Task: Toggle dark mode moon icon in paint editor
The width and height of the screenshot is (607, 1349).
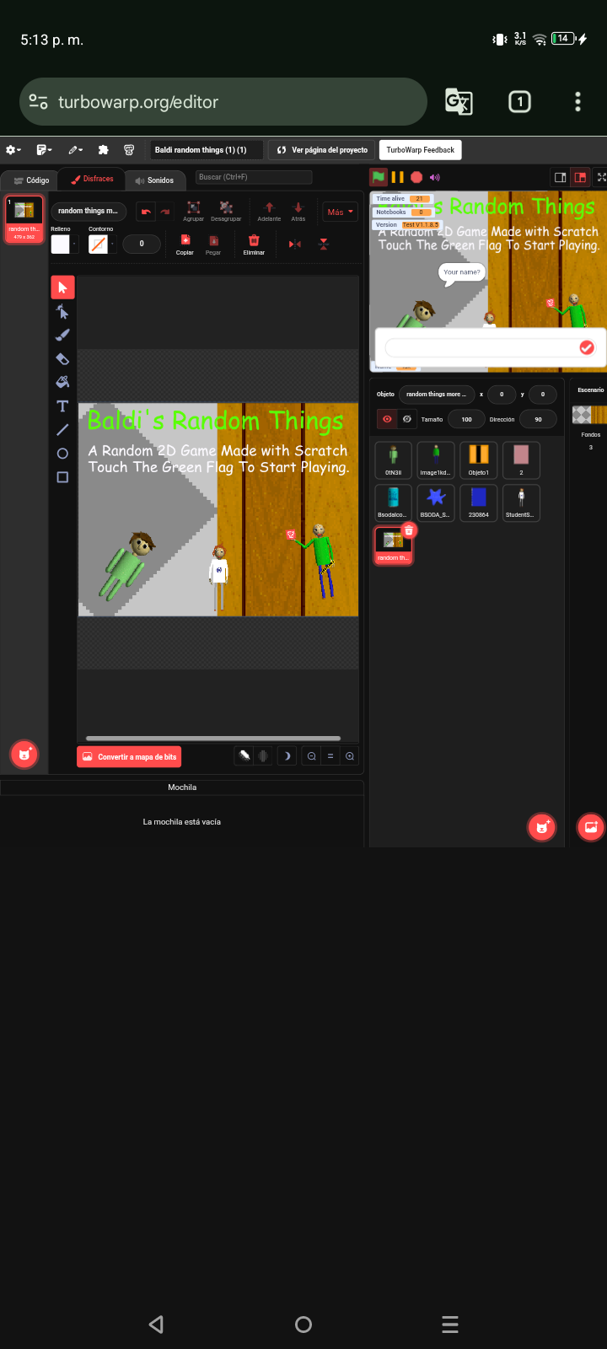Action: (287, 756)
